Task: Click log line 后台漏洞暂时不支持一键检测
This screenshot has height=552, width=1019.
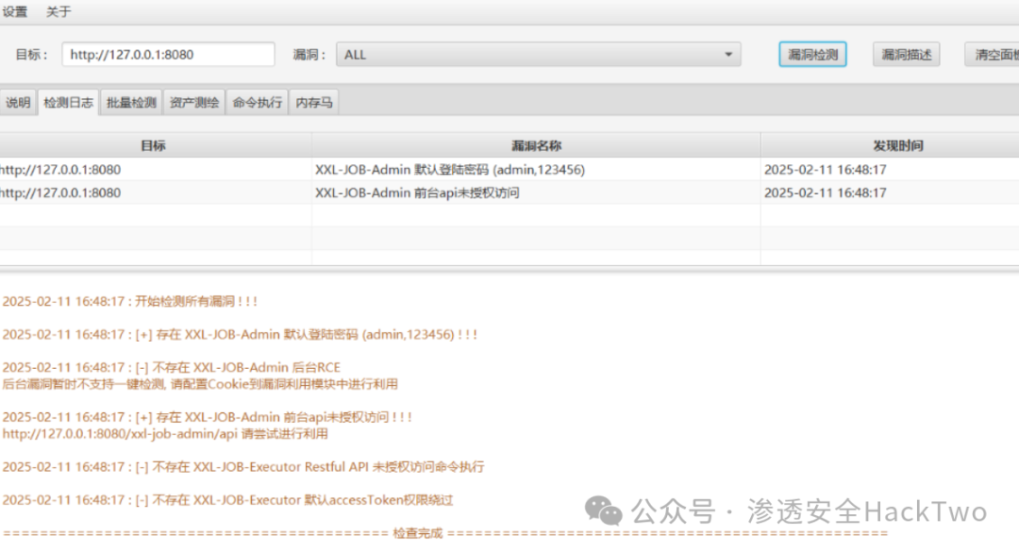Action: click(200, 384)
